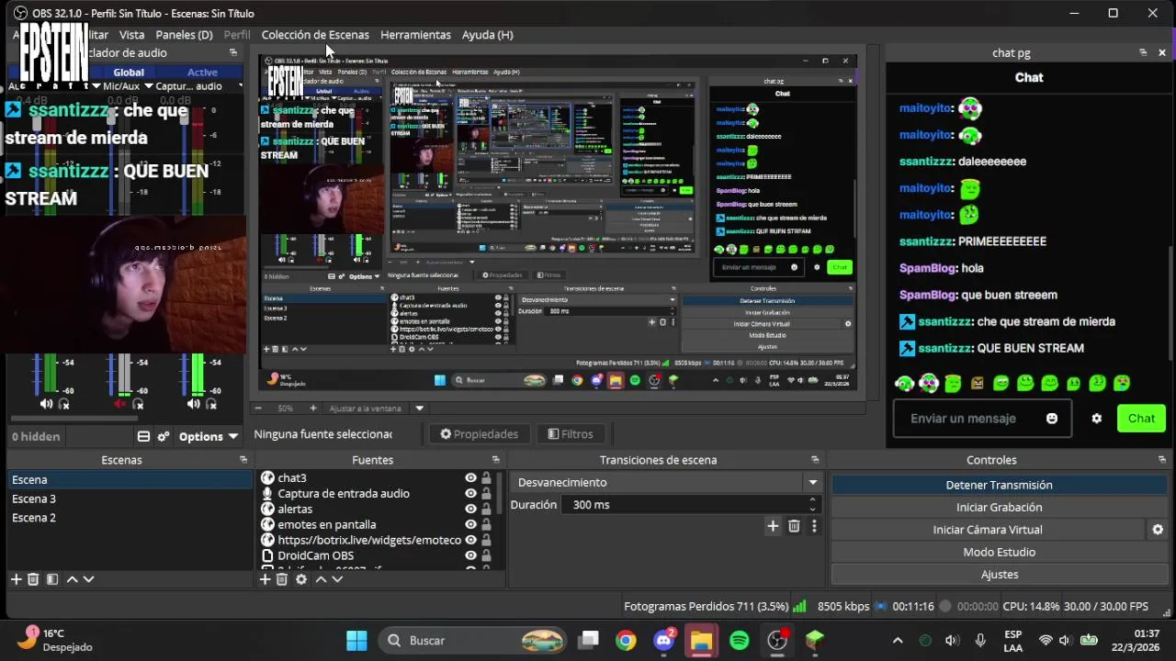1176x661 pixels.
Task: Switch audio mixer layout icon
Action: (143, 437)
